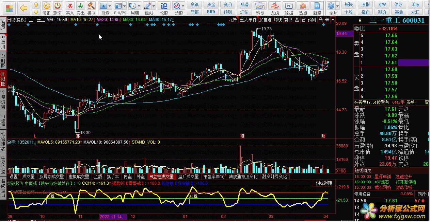The height and width of the screenshot is (222, 431).
Task: Click the red 买入 buy icon
Action: click(x=70, y=5)
